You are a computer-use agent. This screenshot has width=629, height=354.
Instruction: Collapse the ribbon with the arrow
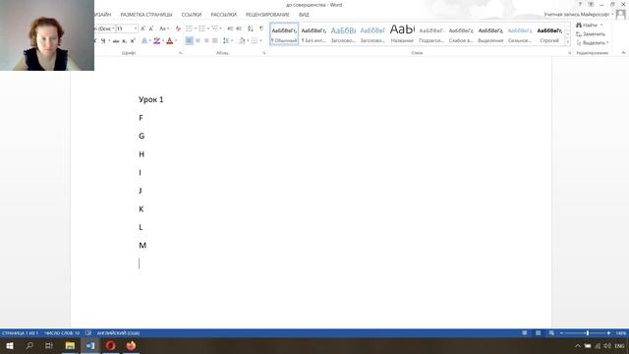coord(623,53)
